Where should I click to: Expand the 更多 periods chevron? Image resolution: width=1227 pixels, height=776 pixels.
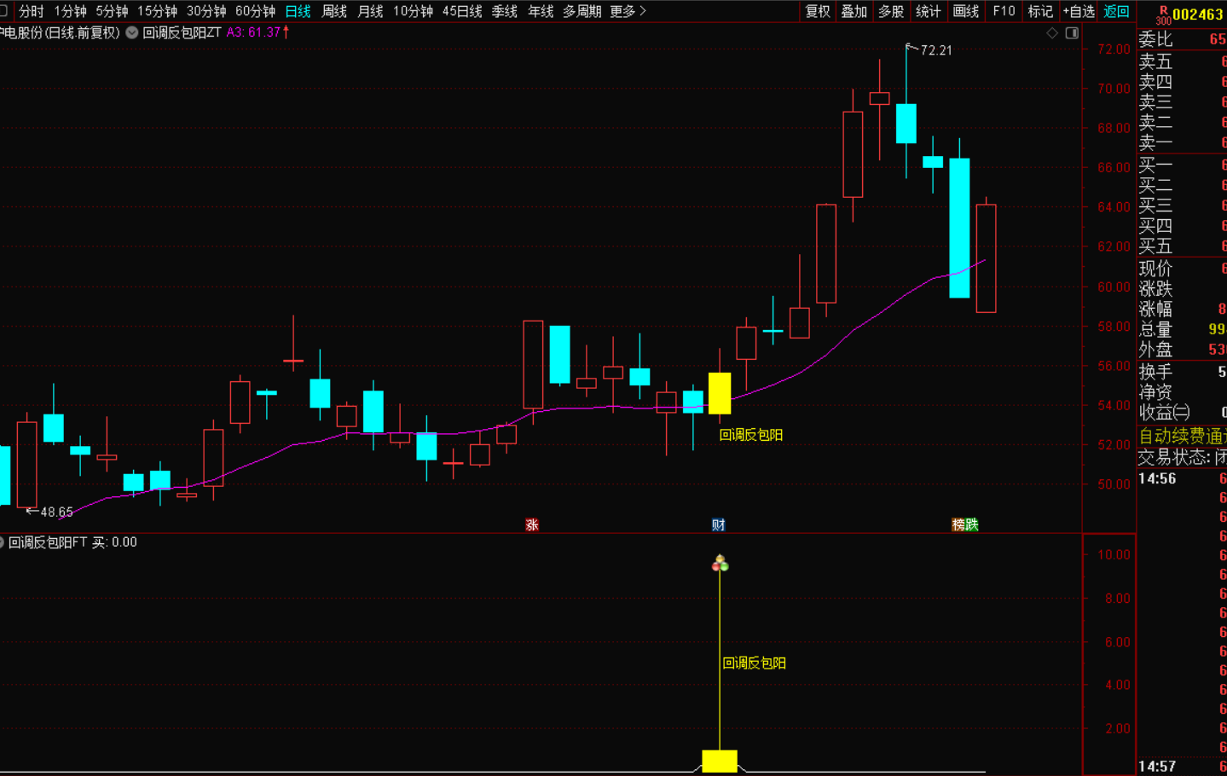643,11
